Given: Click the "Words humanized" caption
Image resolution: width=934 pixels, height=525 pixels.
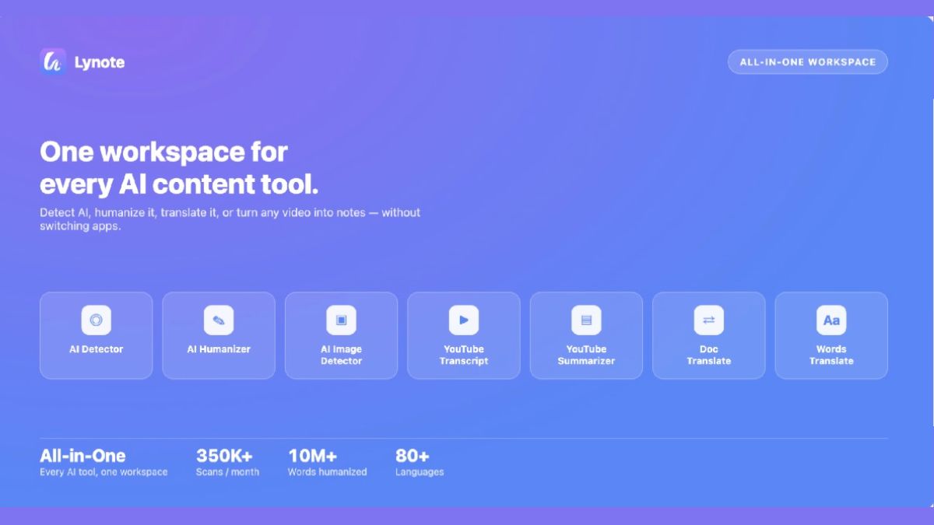Looking at the screenshot, I should tap(327, 472).
